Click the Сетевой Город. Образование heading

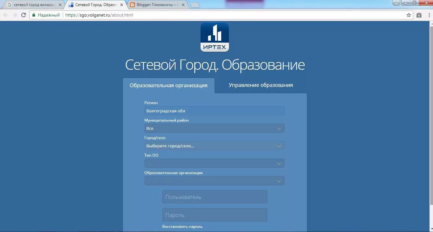(x=215, y=65)
